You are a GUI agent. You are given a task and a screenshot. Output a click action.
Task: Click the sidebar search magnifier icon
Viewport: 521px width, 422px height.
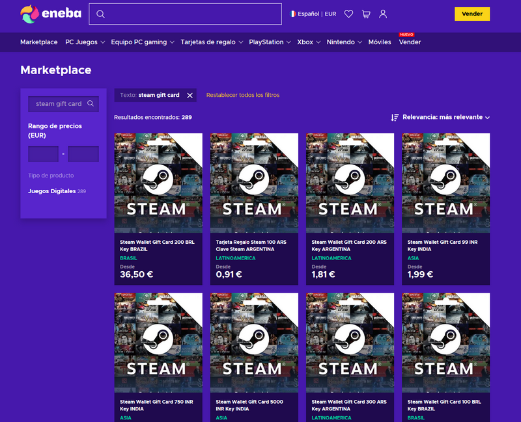(91, 103)
